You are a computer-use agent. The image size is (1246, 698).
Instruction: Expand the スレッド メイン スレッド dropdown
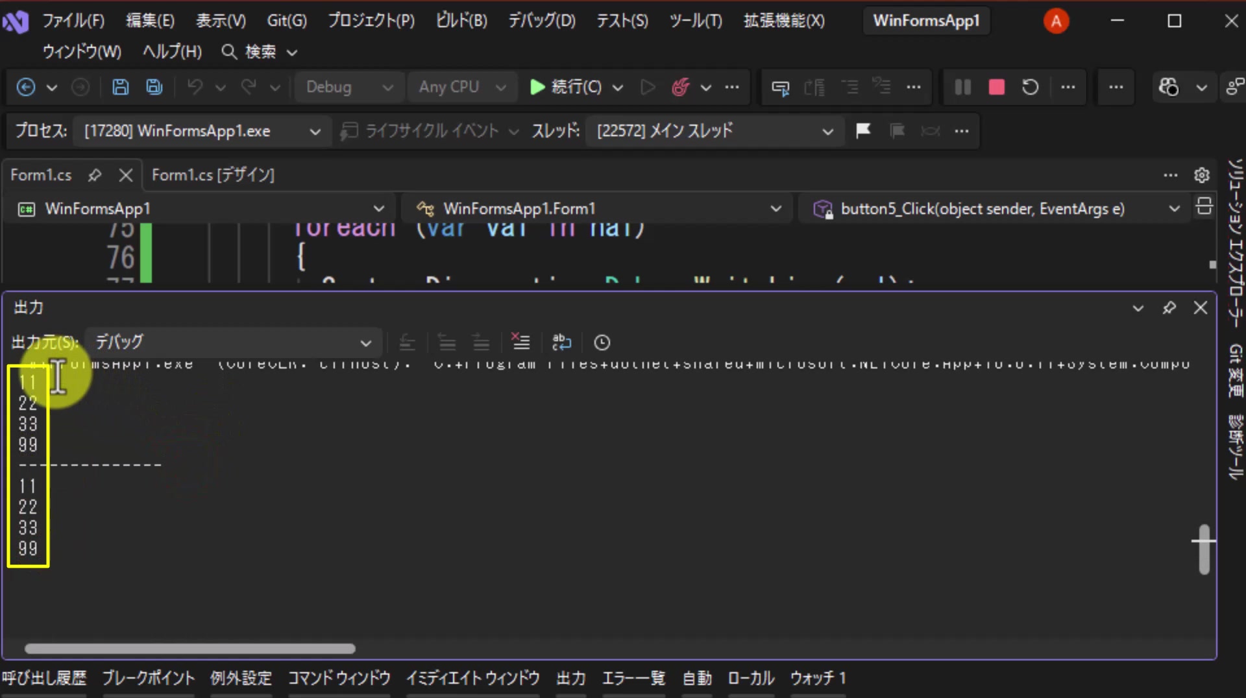pyautogui.click(x=715, y=131)
